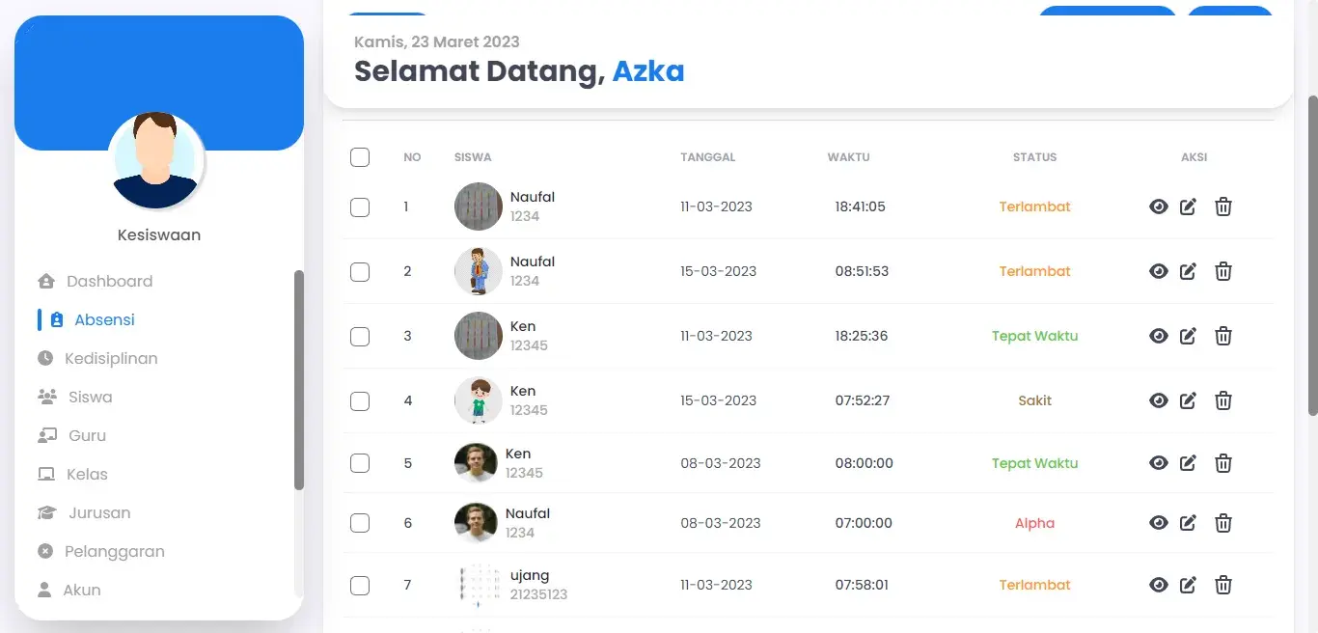Delete the Alpha status record in row 6
The width and height of the screenshot is (1318, 633).
tap(1223, 523)
